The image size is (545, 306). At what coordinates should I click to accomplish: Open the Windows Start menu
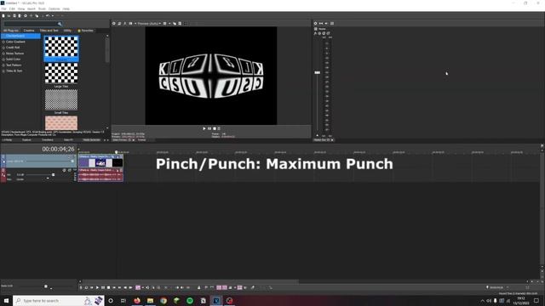(6, 300)
